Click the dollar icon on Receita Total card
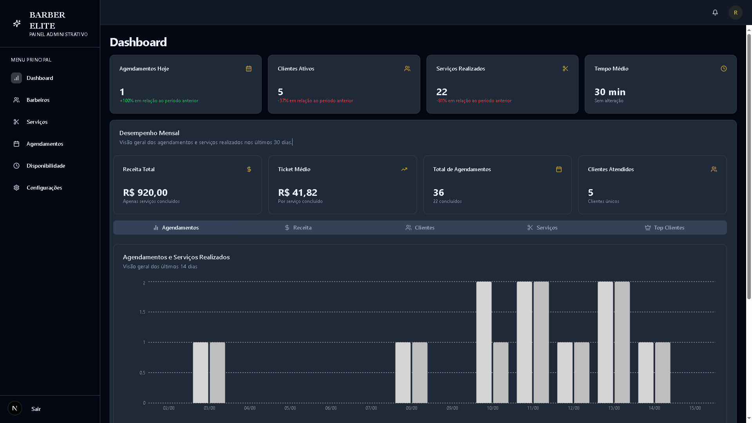This screenshot has width=752, height=423. [249, 169]
